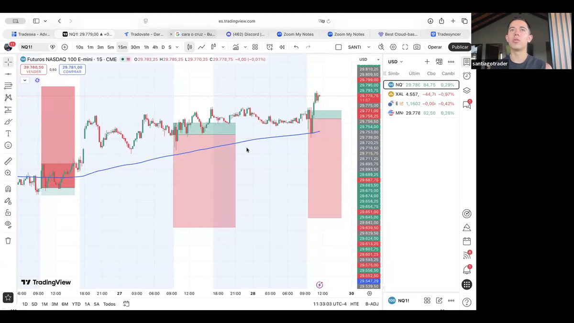Toggle the favorites star toolbar

point(8,298)
